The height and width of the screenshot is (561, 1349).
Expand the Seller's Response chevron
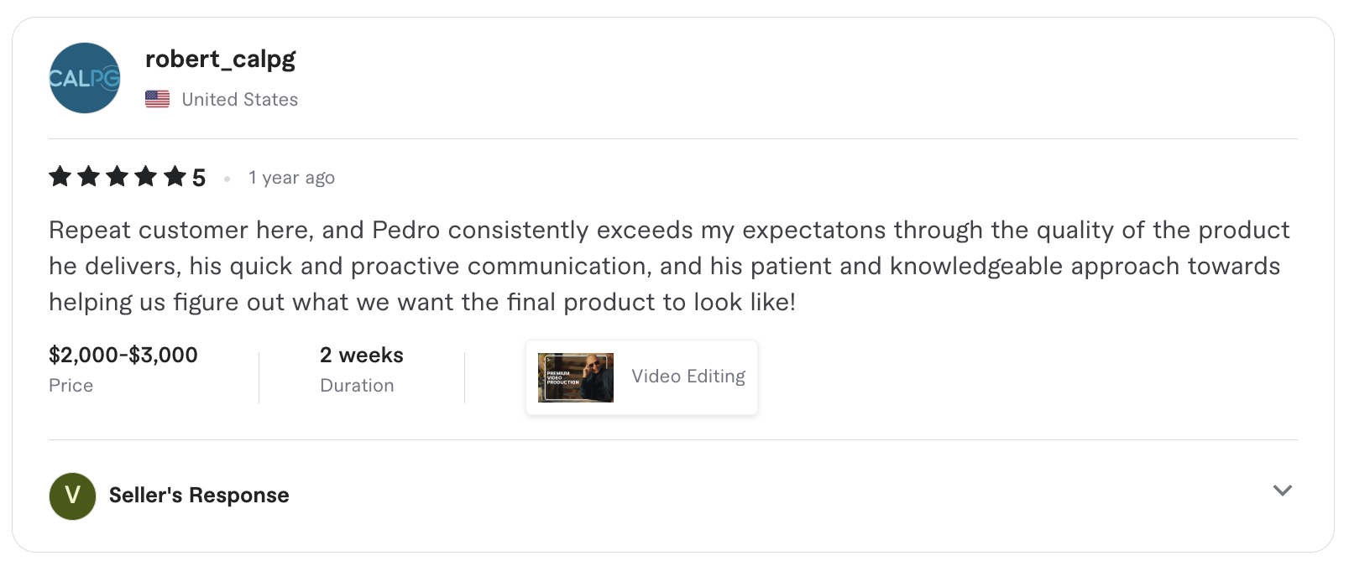(x=1282, y=491)
